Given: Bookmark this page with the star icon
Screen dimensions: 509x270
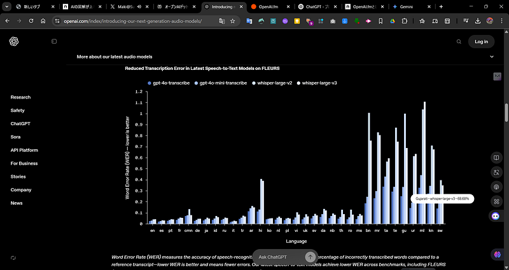Looking at the screenshot, I should pyautogui.click(x=232, y=21).
